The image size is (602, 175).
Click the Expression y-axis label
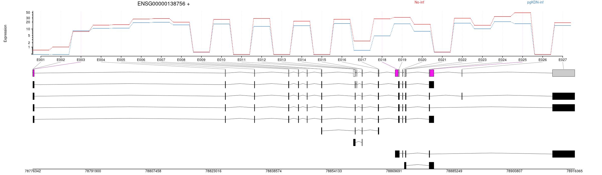tap(5, 33)
